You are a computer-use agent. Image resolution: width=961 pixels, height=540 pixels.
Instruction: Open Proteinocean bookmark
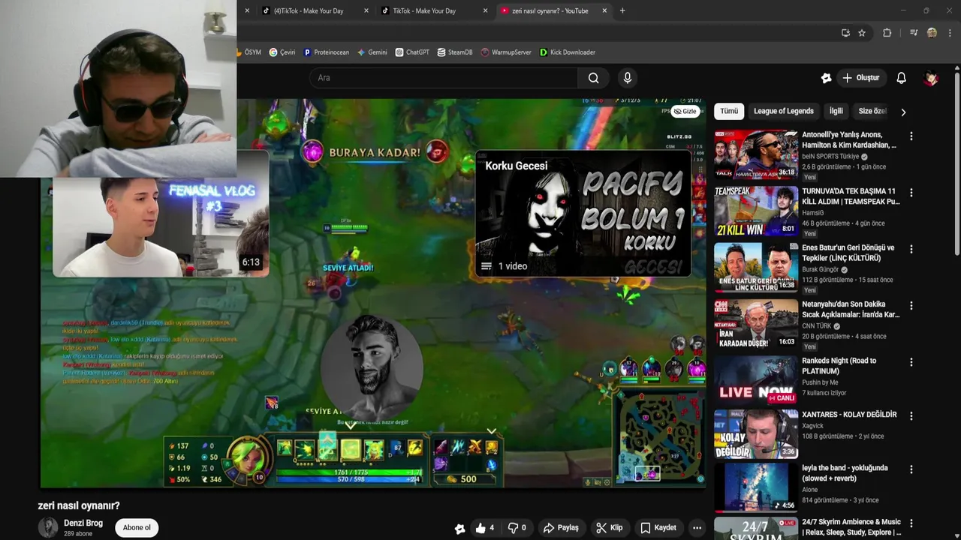[x=326, y=52]
